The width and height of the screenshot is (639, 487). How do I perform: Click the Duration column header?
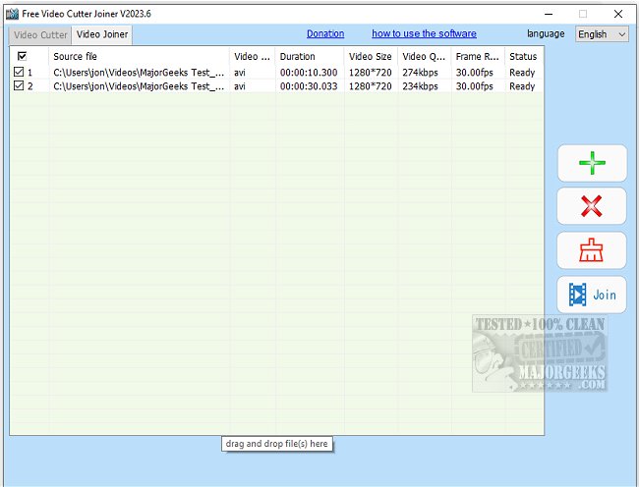tap(310, 56)
